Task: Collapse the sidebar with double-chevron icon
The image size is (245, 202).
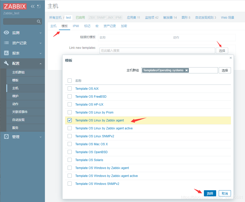Action: pyautogui.click(x=32, y=6)
